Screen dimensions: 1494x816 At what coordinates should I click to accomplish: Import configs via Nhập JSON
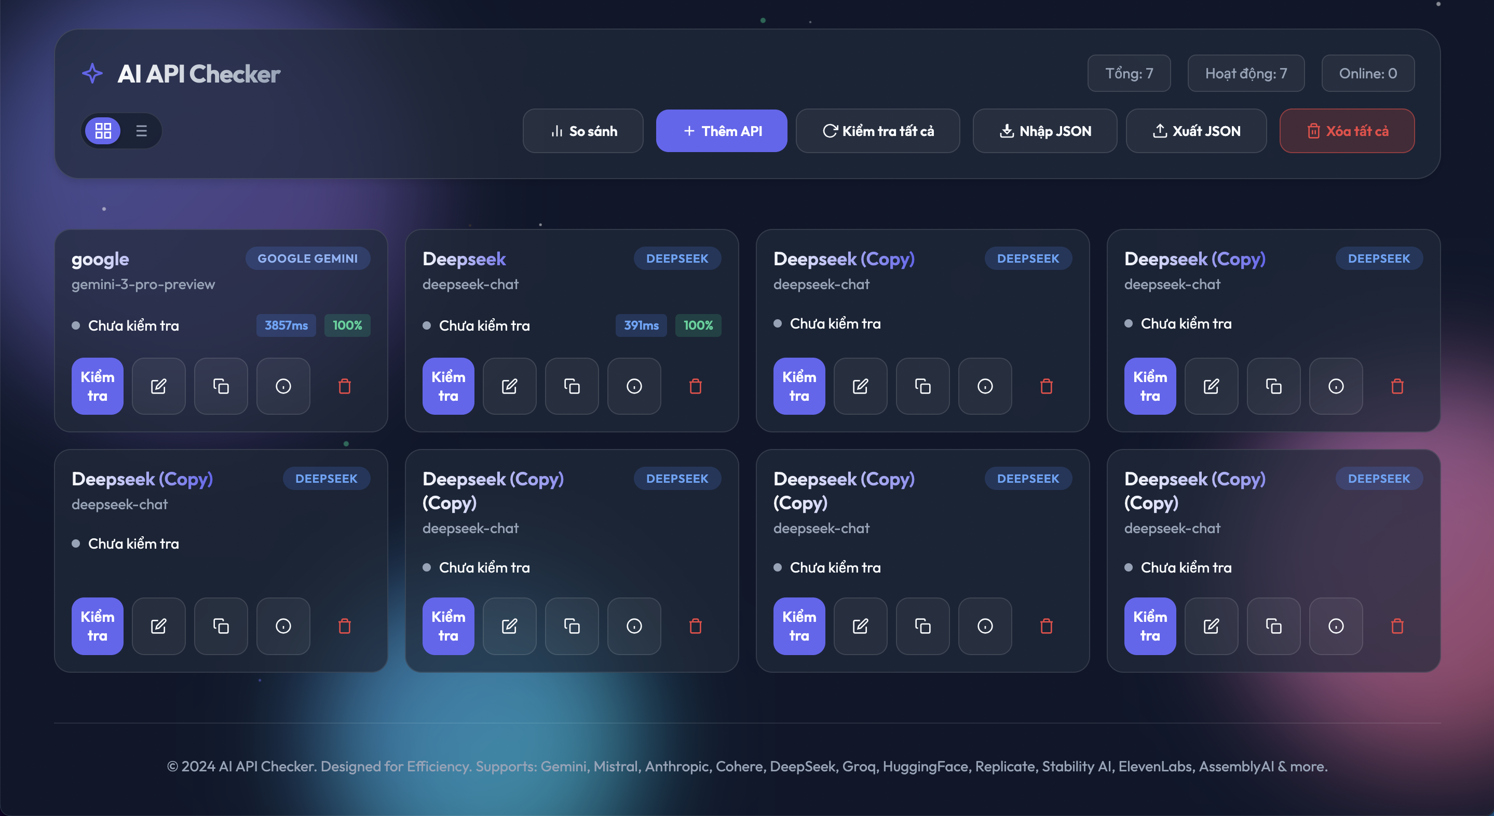[1044, 131]
